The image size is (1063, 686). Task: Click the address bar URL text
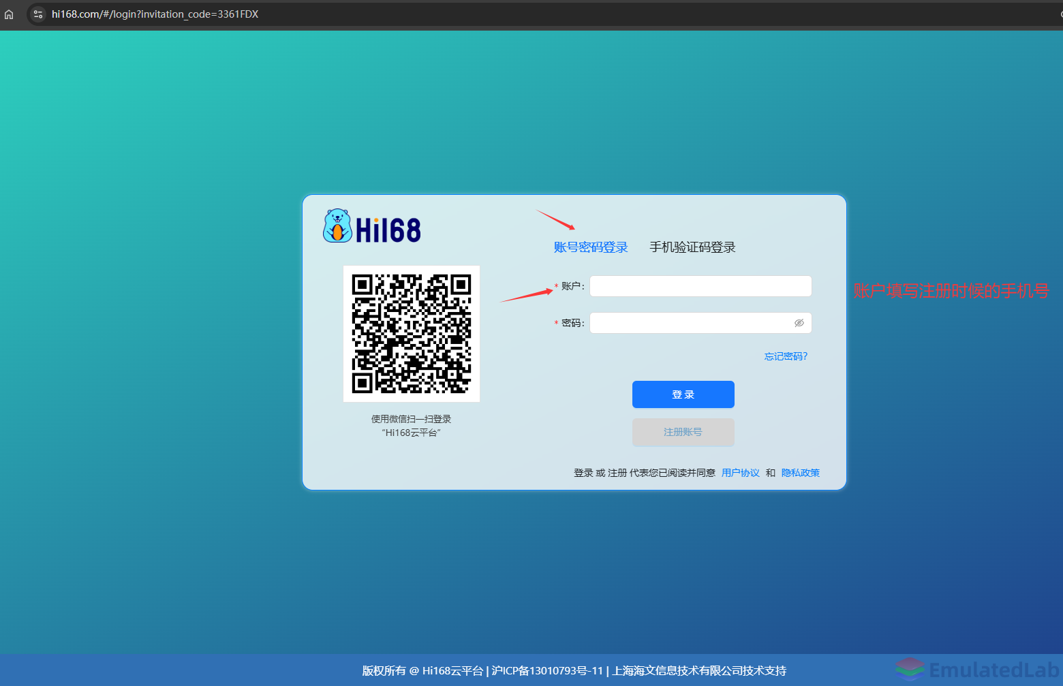coord(155,14)
